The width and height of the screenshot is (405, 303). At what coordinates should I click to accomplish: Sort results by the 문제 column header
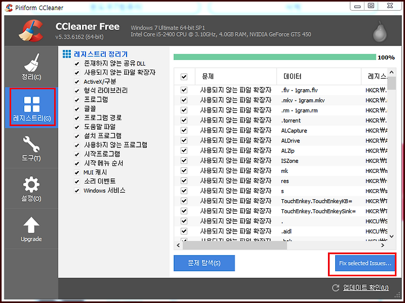click(236, 76)
